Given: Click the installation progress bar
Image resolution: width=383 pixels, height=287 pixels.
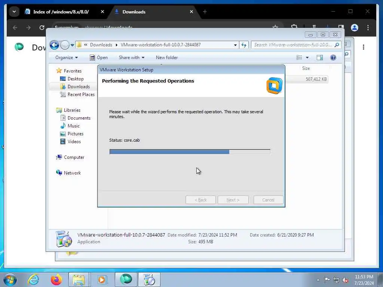Looking at the screenshot, I should point(190,152).
